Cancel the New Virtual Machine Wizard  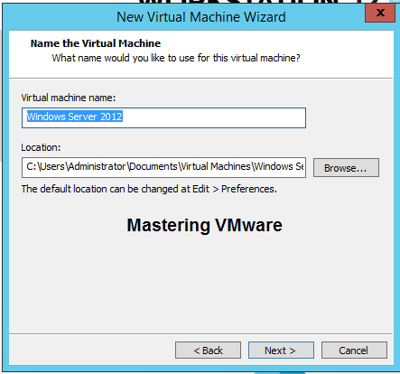354,351
